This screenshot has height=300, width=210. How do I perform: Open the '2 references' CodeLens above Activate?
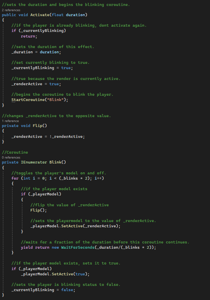click(11, 10)
